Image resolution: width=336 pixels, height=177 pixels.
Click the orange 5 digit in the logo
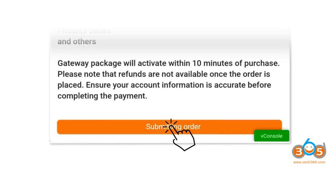(320, 152)
